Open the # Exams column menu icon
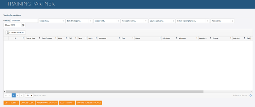 pos(197,38)
